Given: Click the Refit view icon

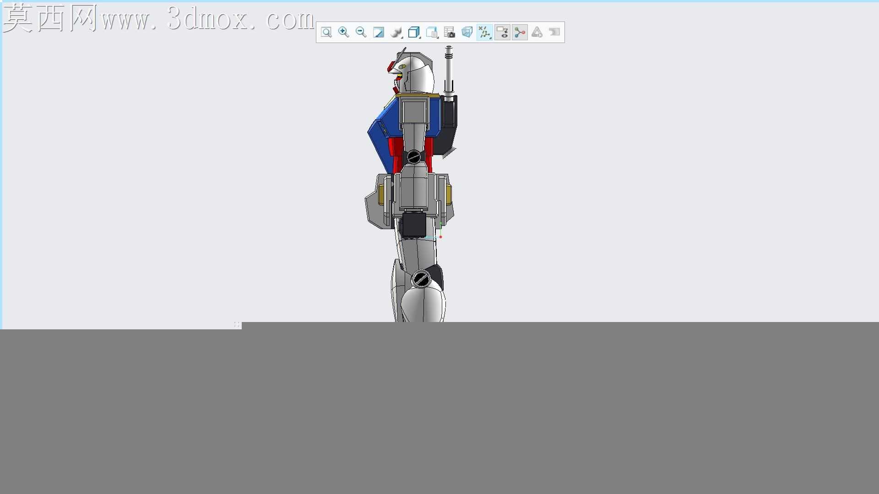Looking at the screenshot, I should 326,32.
